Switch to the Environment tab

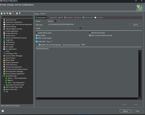(x=88, y=17)
